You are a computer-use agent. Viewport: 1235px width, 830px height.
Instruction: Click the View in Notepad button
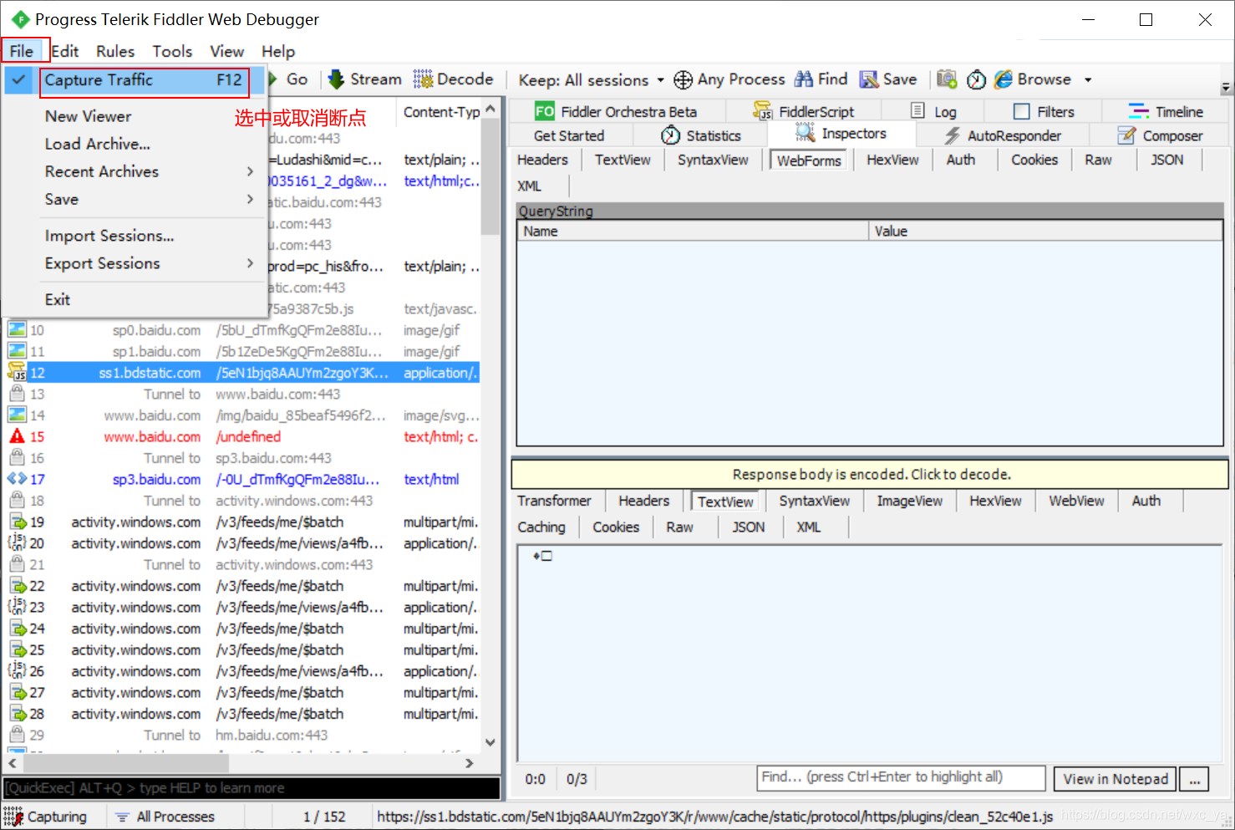(1116, 779)
